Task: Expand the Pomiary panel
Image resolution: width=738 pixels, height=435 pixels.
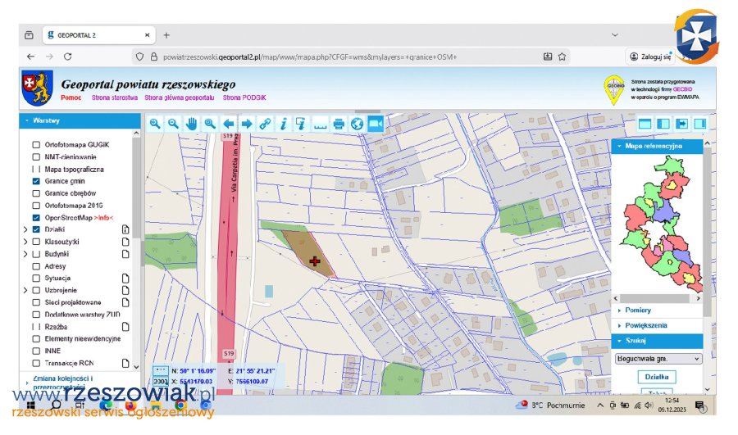Action: pos(638,310)
